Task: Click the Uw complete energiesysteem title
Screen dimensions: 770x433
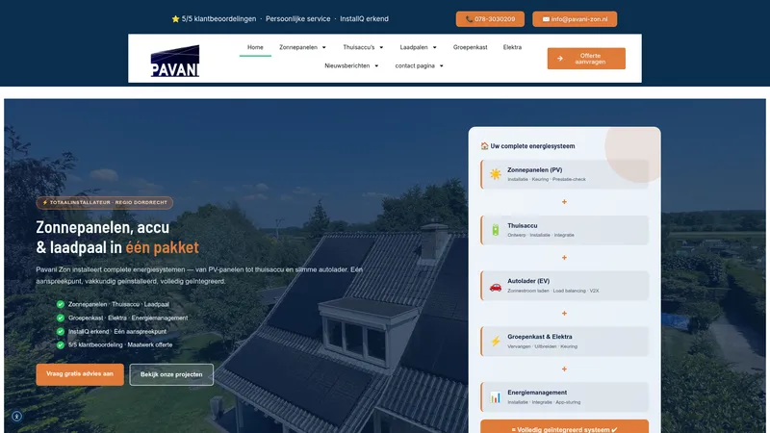Action: click(x=532, y=146)
